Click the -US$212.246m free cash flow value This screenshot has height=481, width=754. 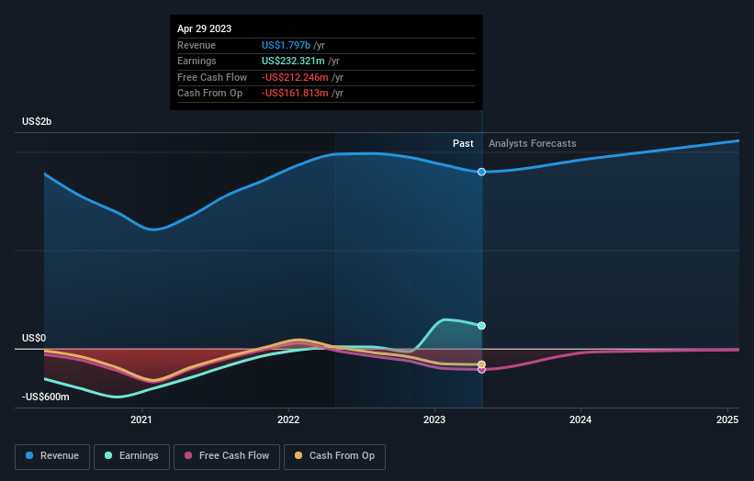pos(295,77)
